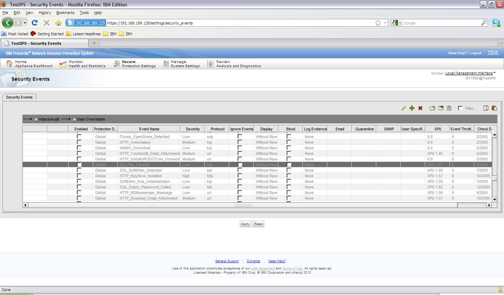Click the Skype icon in browser toolbar

coord(496,23)
